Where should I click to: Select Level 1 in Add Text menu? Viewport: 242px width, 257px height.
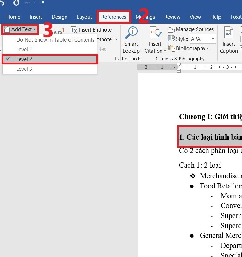[24, 49]
